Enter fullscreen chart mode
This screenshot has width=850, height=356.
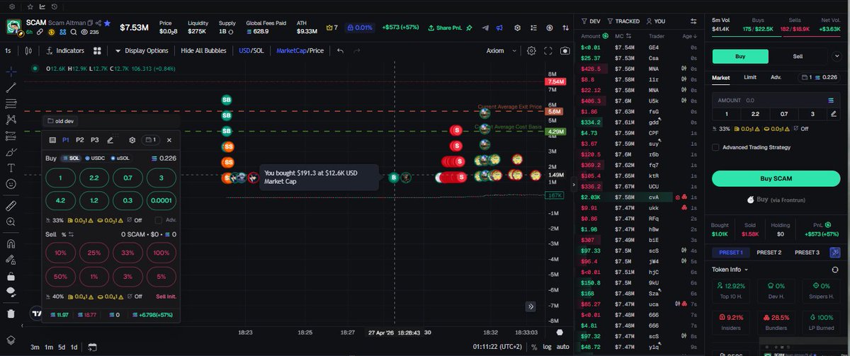click(548, 51)
